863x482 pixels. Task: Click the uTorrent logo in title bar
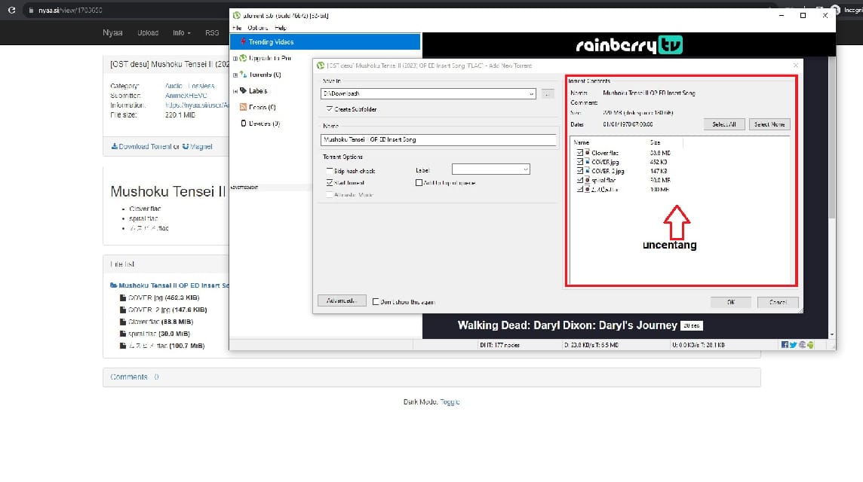click(237, 15)
